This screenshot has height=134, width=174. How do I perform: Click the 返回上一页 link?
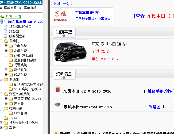point(61,3)
